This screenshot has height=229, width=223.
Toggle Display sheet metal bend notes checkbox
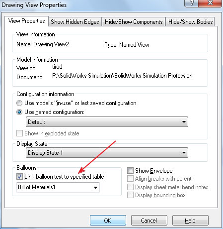[130, 187]
